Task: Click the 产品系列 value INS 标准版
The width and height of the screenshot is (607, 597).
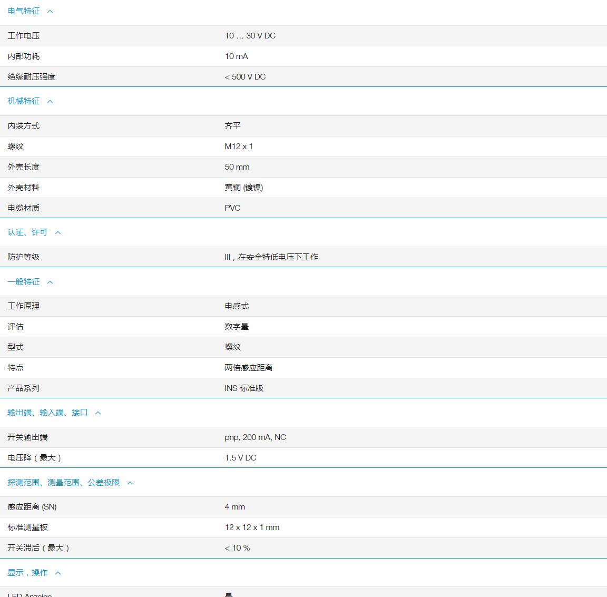Action: click(244, 388)
